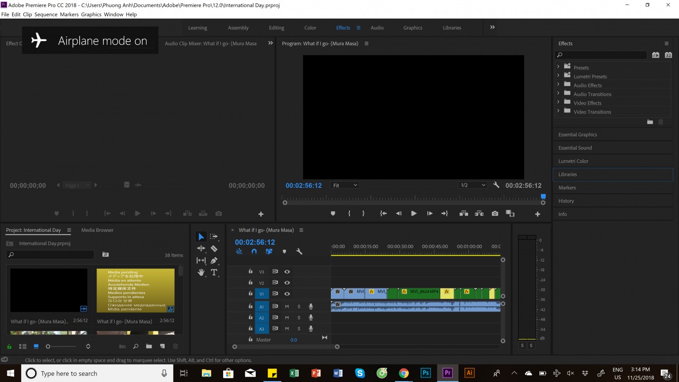The image size is (679, 382).
Task: Toggle V2 track output eye
Action: click(x=287, y=282)
